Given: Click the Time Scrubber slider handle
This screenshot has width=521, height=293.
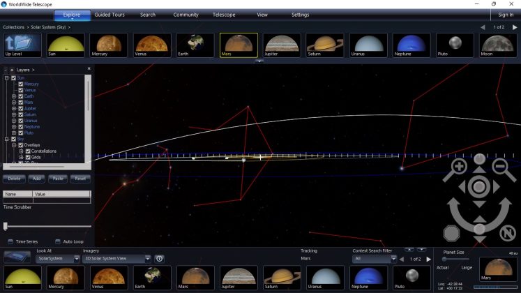Looking at the screenshot, I should 6,226.
